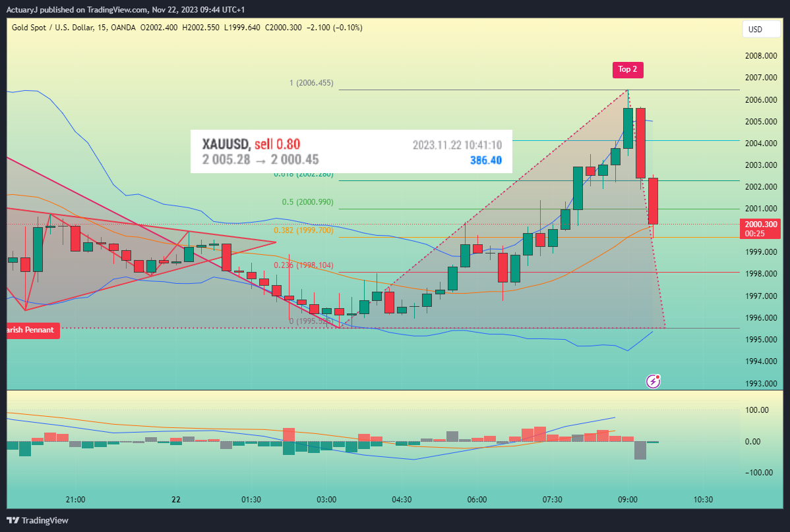Select the Fibonacci level 0 (1995.525) label
The image size is (790, 532).
pos(311,321)
